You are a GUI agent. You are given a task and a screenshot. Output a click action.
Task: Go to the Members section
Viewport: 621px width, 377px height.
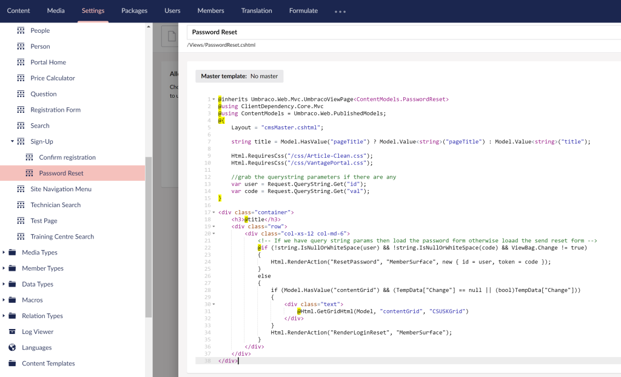210,11
